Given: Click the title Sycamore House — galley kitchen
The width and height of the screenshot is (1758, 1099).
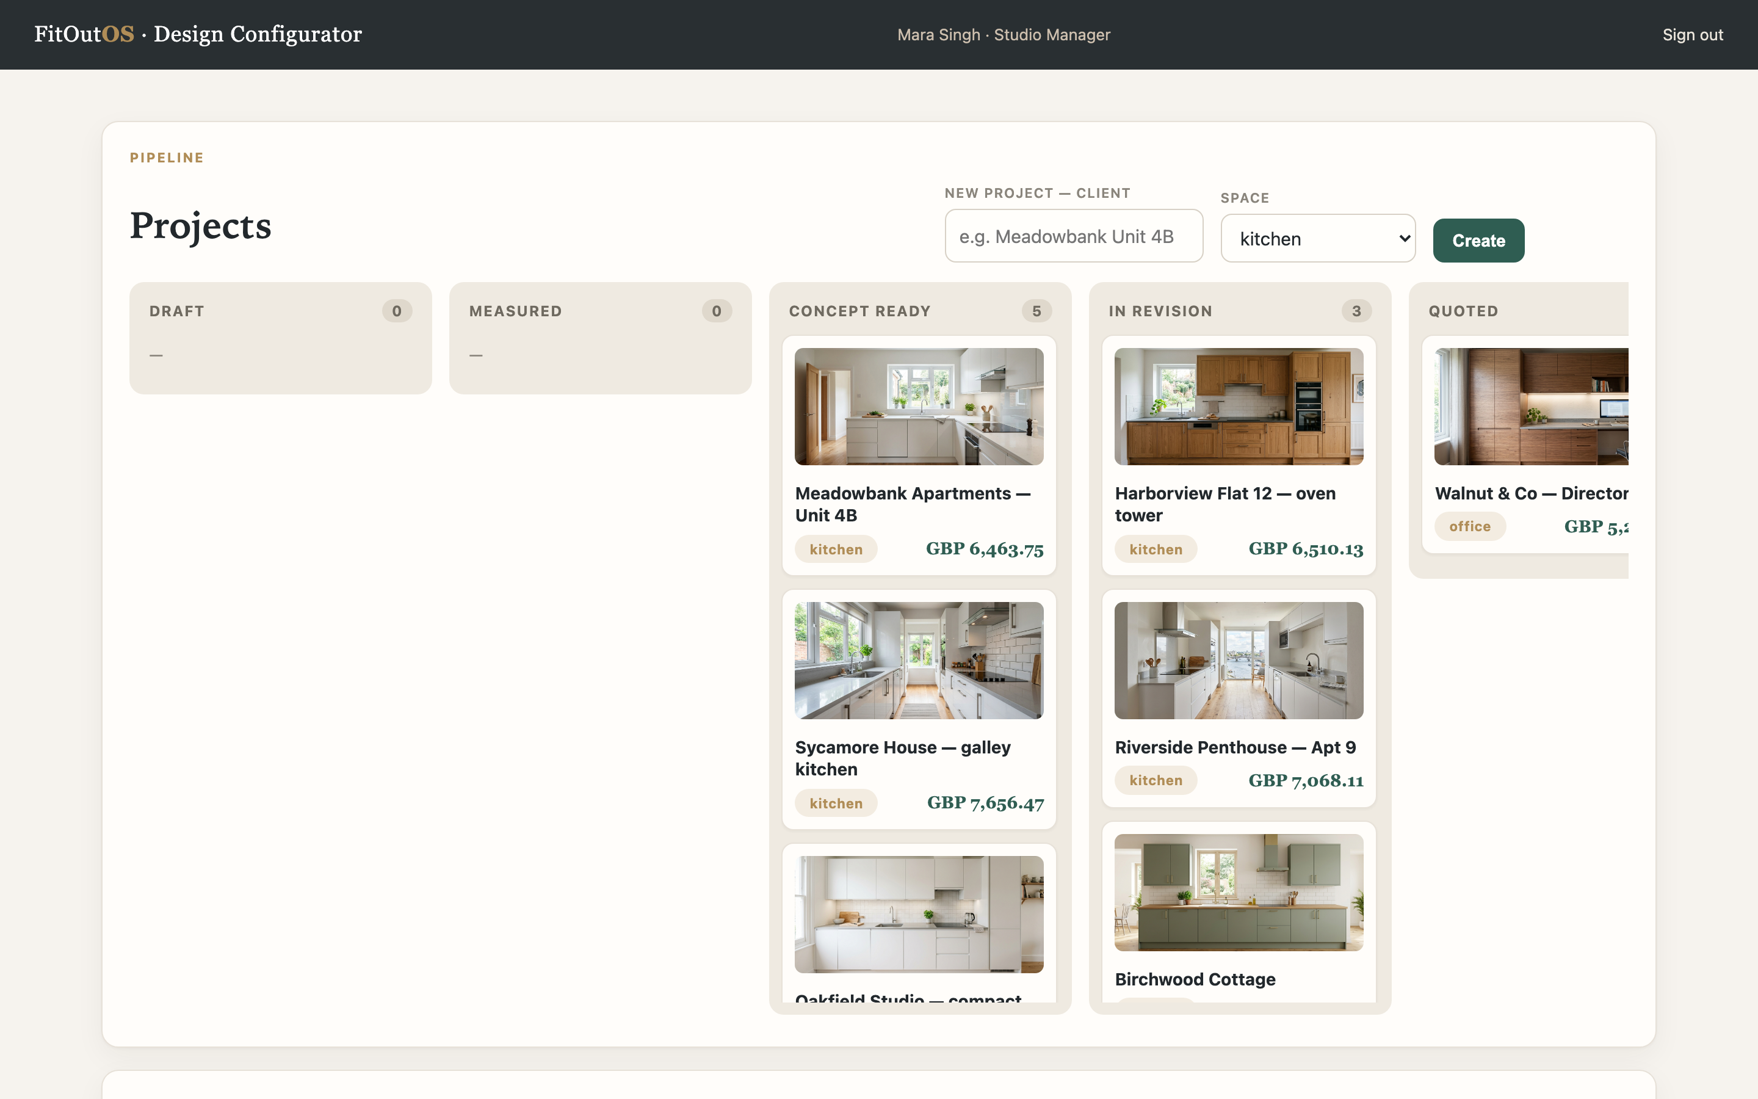Looking at the screenshot, I should pyautogui.click(x=902, y=757).
